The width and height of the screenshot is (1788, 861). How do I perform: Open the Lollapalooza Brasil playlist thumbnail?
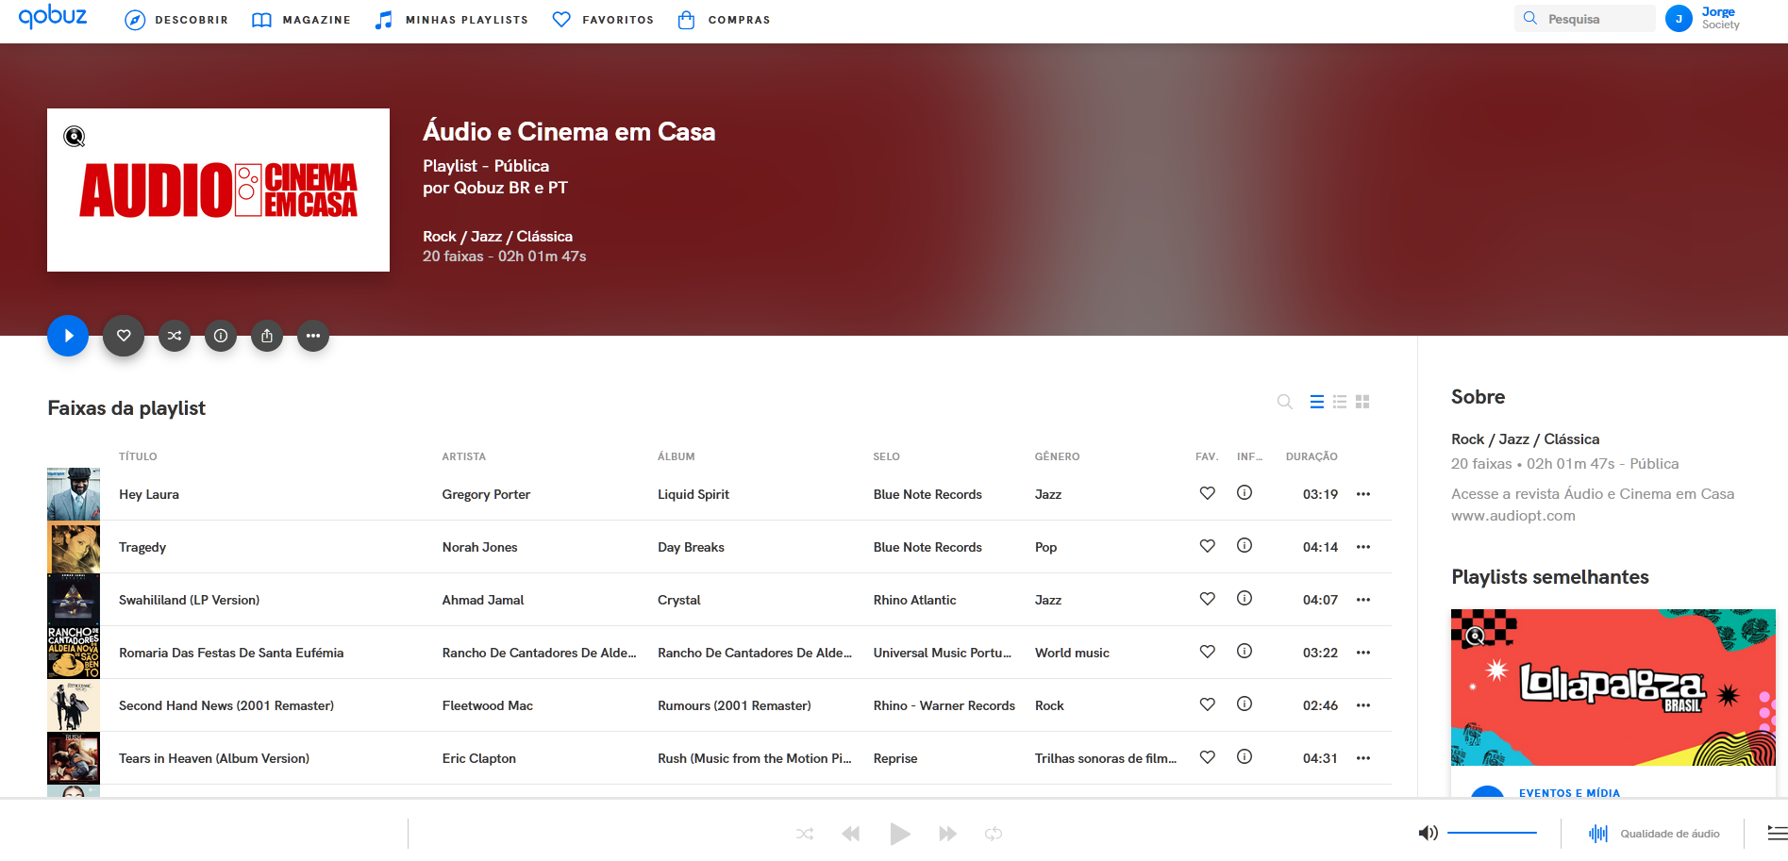pyautogui.click(x=1613, y=687)
